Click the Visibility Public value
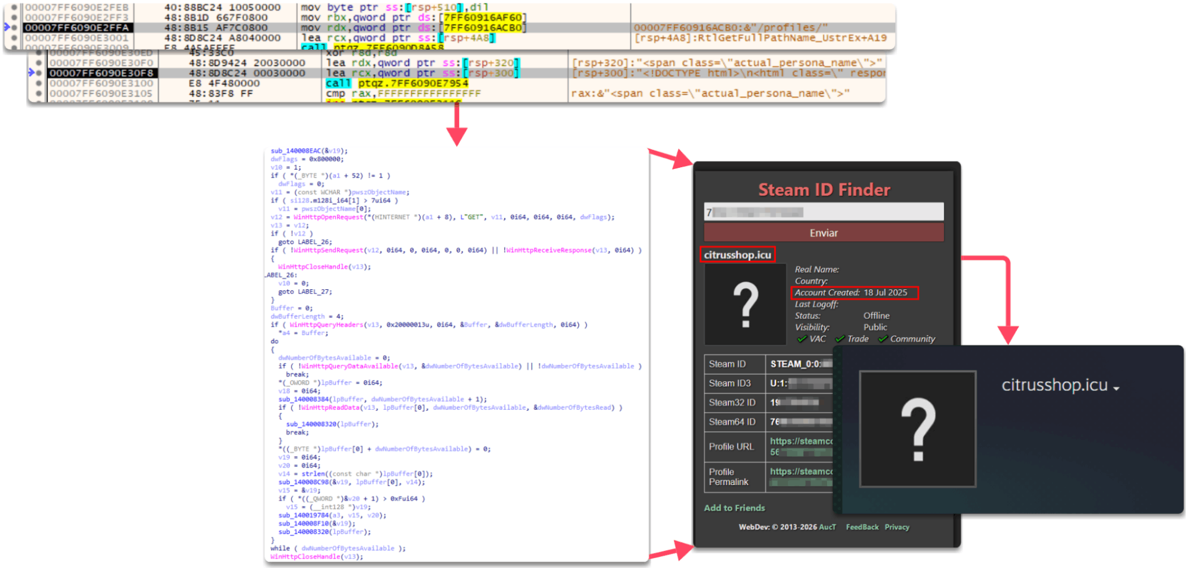The image size is (1186, 568). pyautogui.click(x=875, y=327)
